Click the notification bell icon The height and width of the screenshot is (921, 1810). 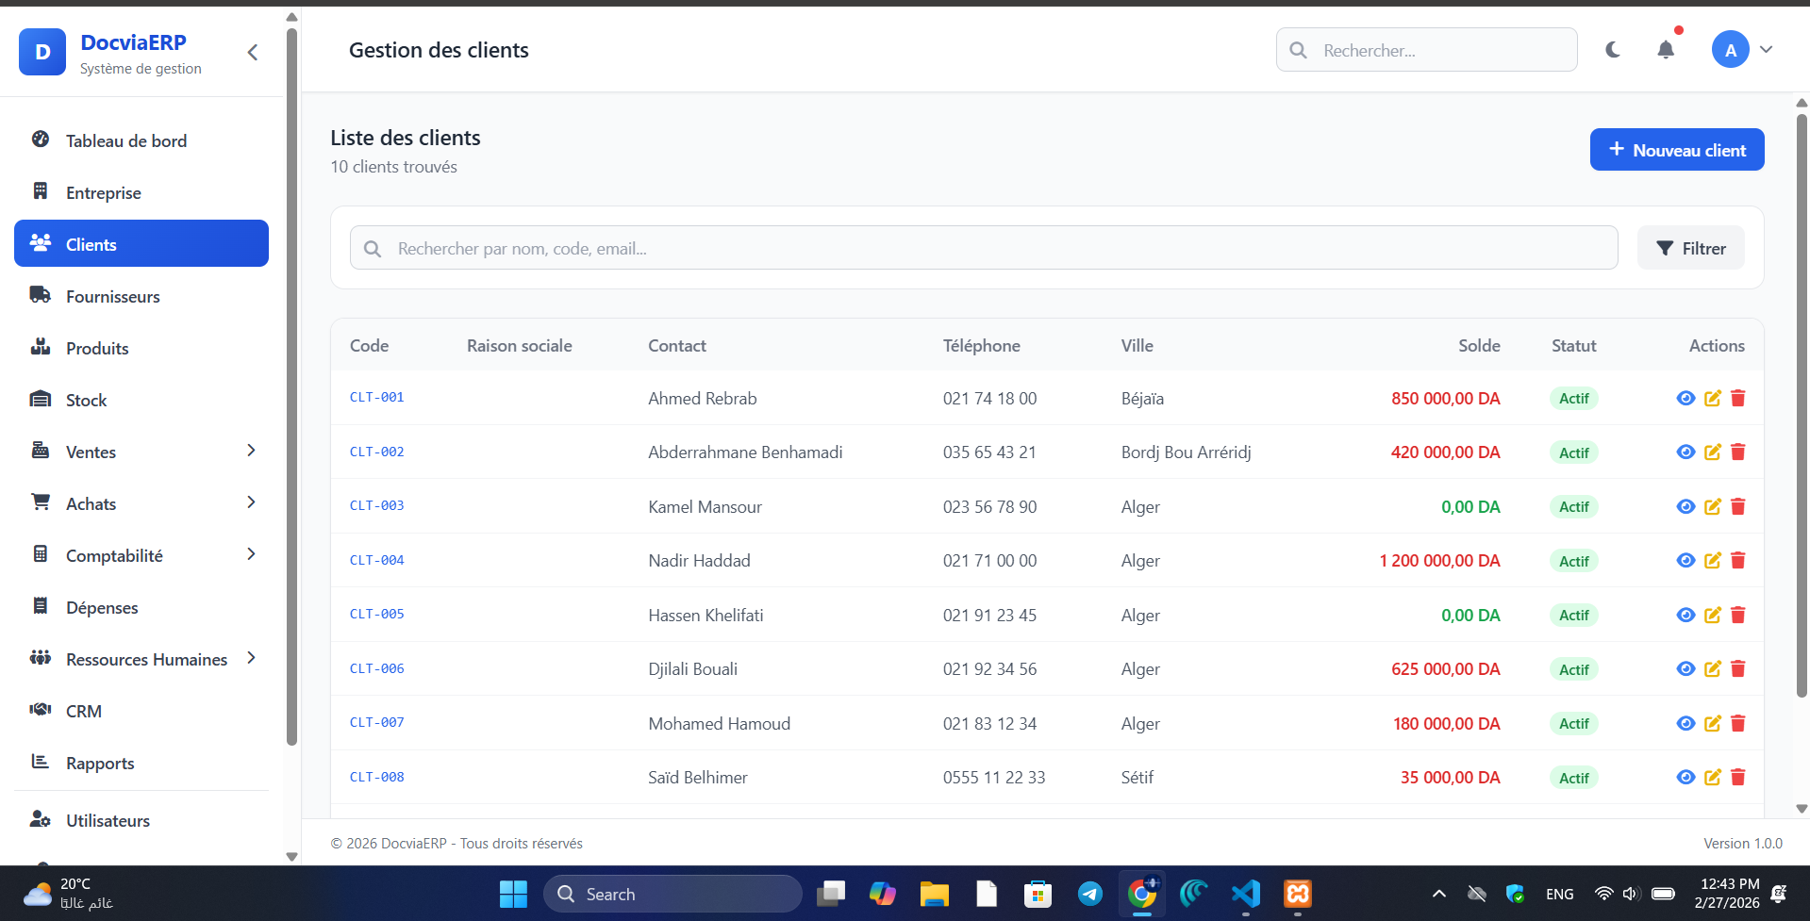point(1666,50)
